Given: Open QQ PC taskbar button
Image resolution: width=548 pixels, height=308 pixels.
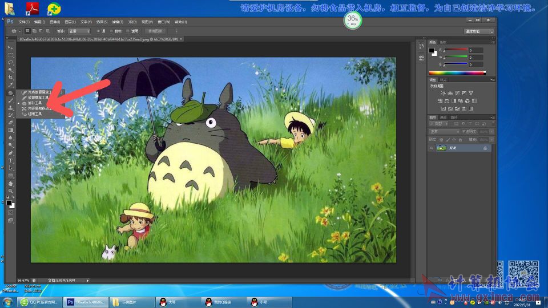Looking at the screenshot, I should pyautogui.click(x=39, y=302).
